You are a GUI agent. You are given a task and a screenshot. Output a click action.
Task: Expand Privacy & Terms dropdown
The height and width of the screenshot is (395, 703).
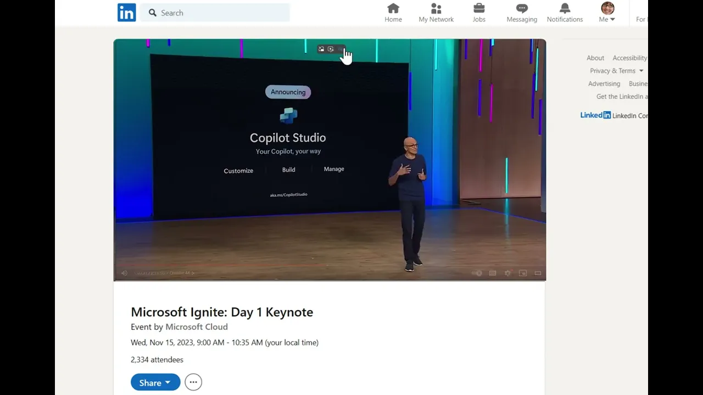616,71
